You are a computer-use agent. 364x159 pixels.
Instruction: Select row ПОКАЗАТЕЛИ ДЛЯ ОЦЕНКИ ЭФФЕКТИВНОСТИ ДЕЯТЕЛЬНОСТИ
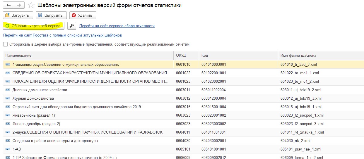184,81
